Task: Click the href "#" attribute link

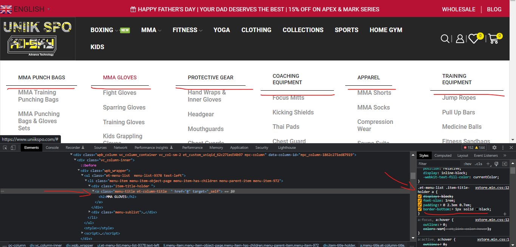Action: click(188, 191)
